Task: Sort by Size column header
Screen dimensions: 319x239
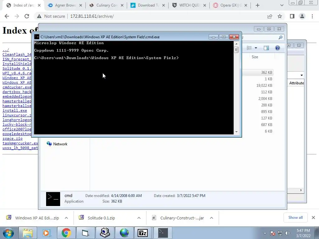Action: coord(255,57)
